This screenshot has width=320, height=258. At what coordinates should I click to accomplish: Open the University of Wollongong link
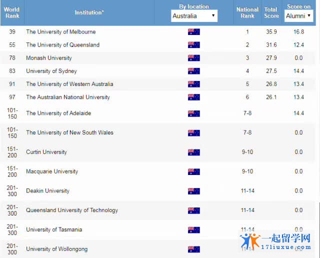point(56,249)
